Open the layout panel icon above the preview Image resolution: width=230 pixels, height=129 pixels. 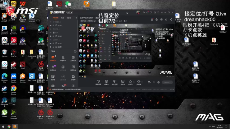pos(161,19)
